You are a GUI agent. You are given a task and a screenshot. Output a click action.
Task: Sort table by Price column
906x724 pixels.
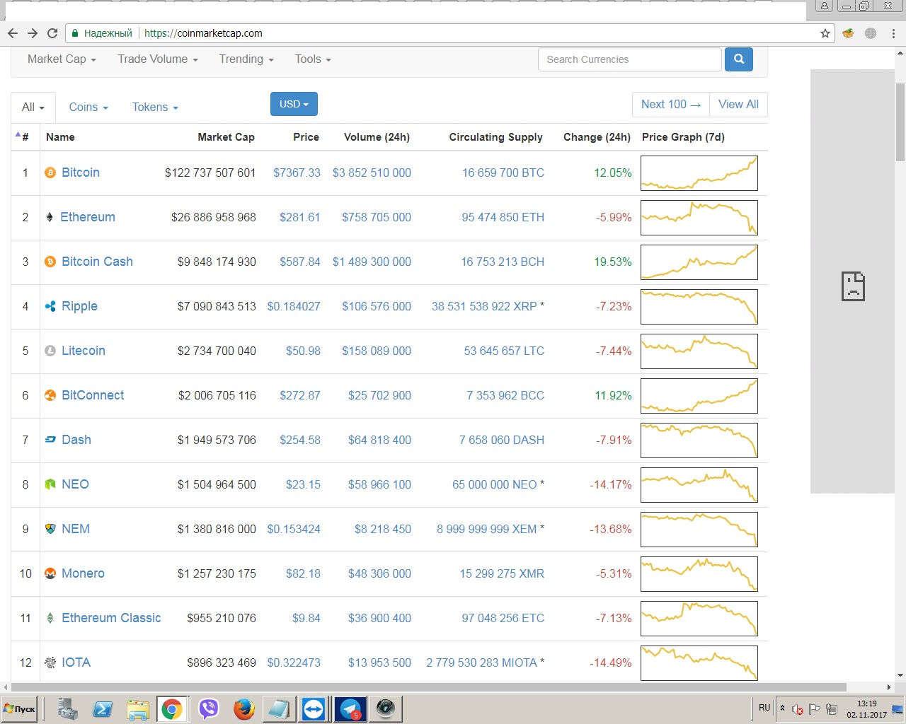(x=306, y=137)
